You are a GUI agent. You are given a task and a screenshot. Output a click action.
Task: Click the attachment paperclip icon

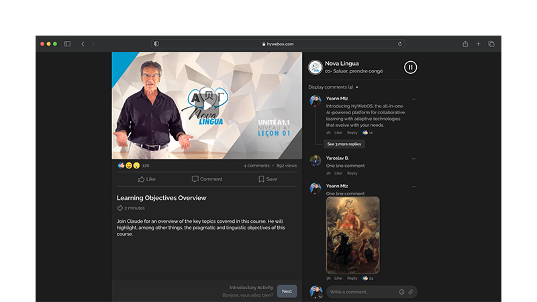[x=411, y=292]
